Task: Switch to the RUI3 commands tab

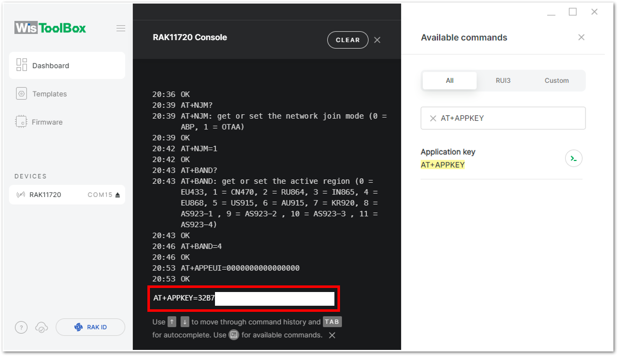Action: tap(503, 80)
